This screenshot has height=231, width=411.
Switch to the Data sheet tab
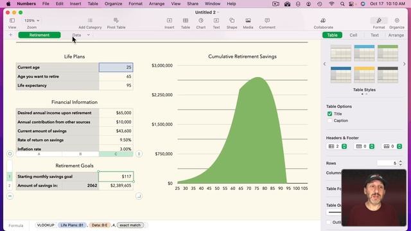[77, 35]
